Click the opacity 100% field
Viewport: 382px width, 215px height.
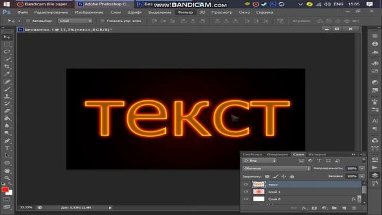pyautogui.click(x=352, y=168)
